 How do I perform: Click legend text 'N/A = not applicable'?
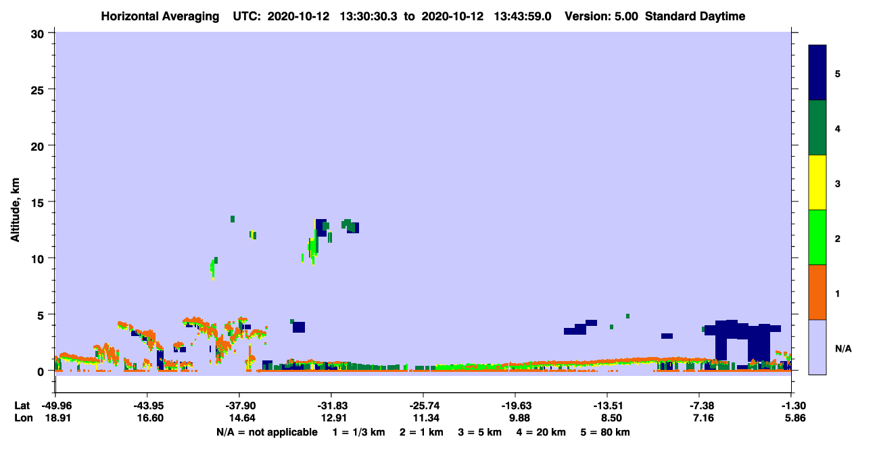tap(266, 432)
